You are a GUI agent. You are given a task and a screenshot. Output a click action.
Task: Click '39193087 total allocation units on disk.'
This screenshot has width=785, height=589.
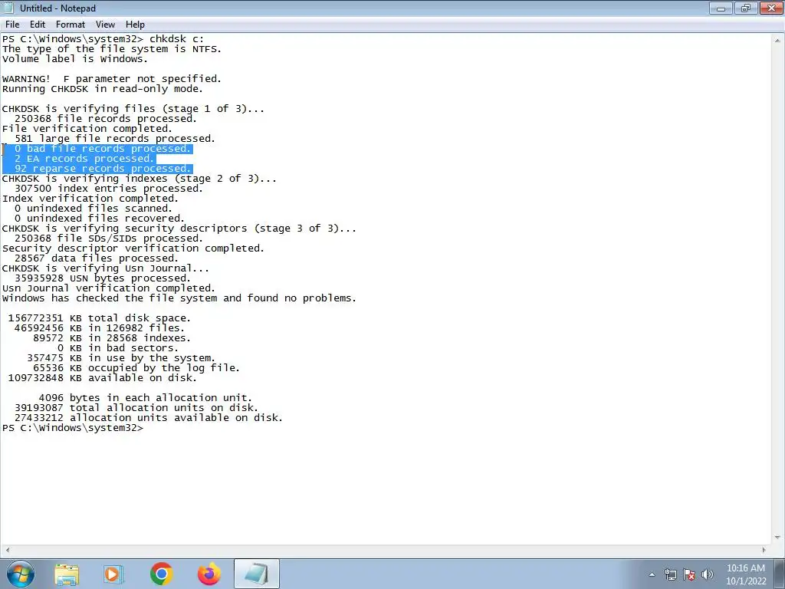[136, 408]
